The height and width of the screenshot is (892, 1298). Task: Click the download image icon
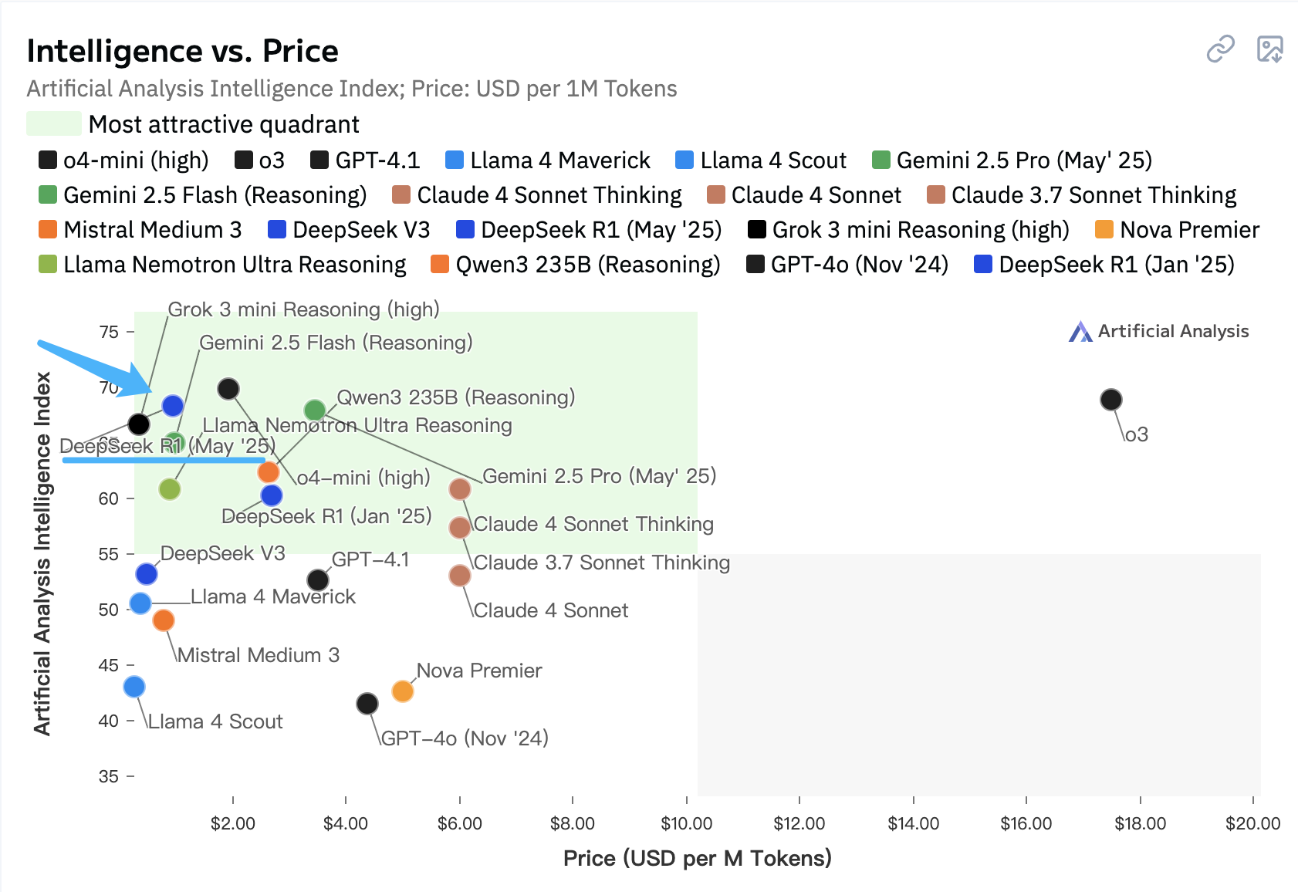[x=1269, y=49]
